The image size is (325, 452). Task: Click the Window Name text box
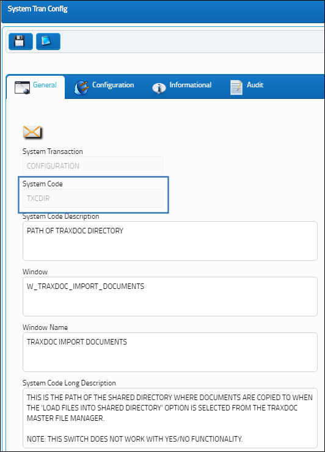(x=170, y=352)
